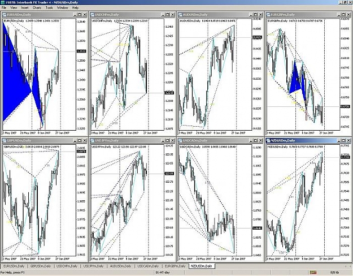Minimize the main application window
This screenshot has height=276, width=353.
(x=341, y=2)
